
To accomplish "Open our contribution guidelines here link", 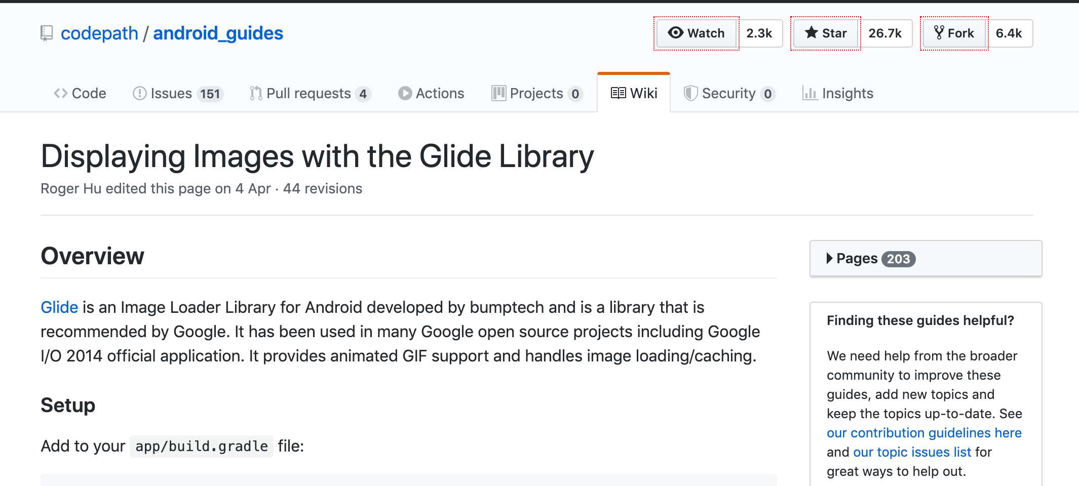I will pyautogui.click(x=924, y=433).
